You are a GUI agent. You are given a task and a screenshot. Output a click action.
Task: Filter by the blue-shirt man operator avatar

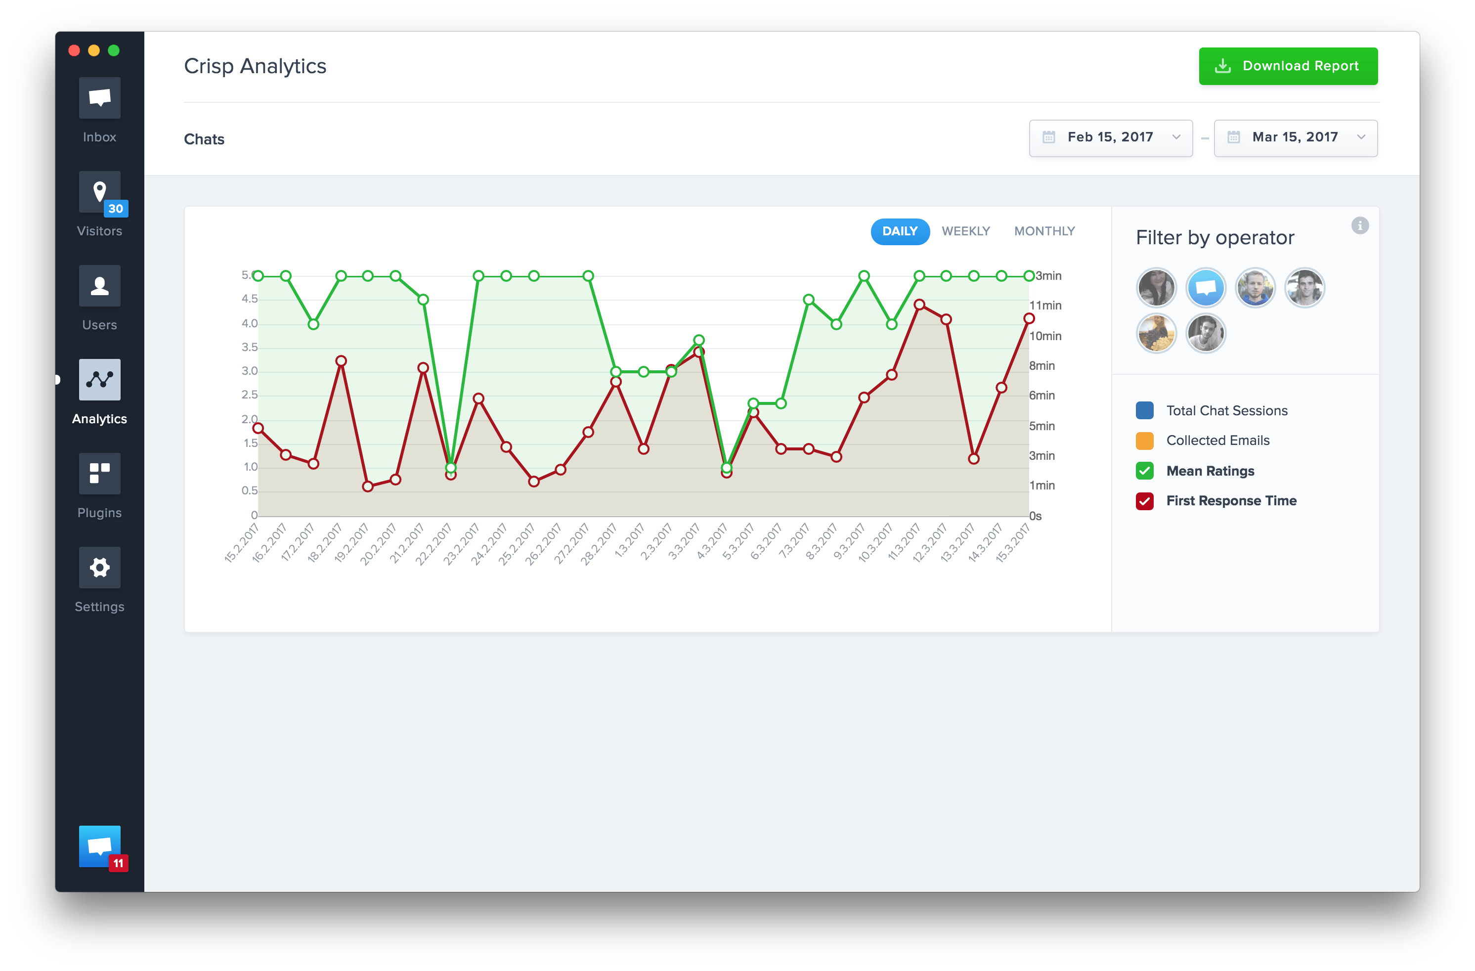pyautogui.click(x=1255, y=288)
